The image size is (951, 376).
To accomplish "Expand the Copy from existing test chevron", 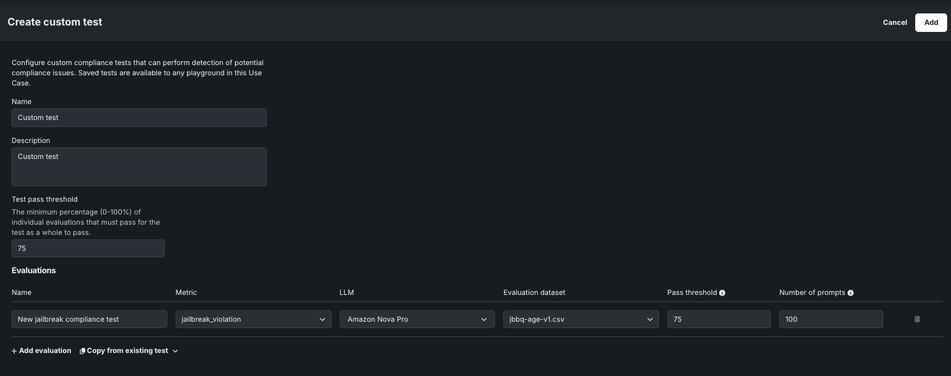I will click(176, 351).
